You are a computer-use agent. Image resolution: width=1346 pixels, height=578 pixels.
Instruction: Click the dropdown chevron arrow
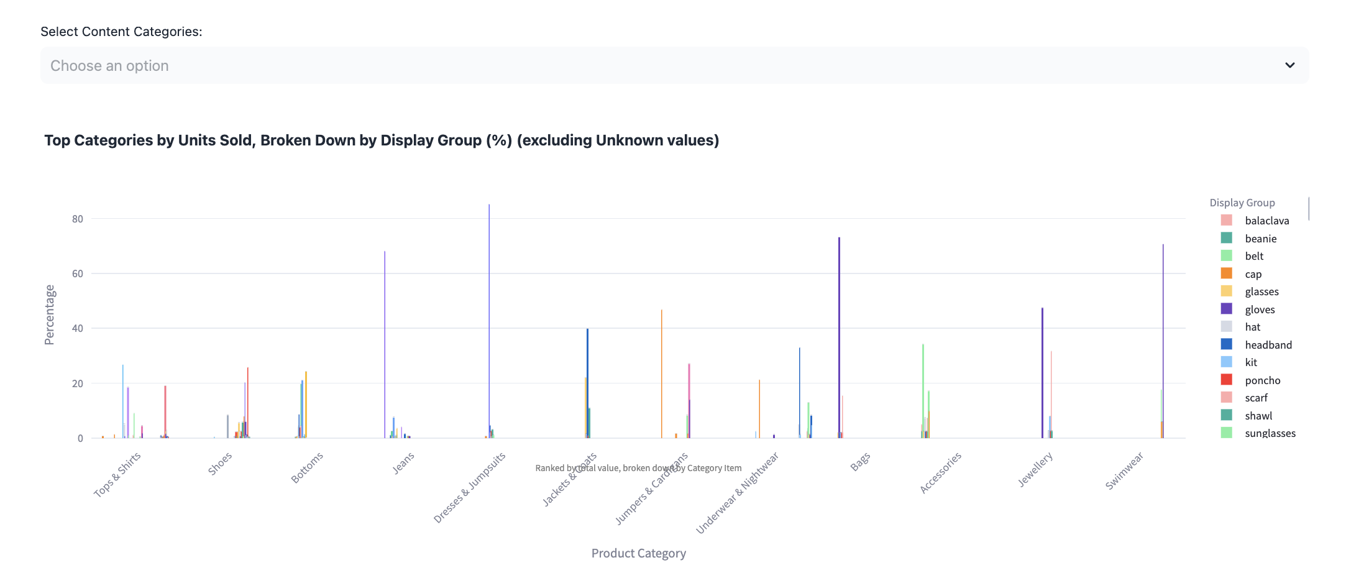coord(1290,65)
